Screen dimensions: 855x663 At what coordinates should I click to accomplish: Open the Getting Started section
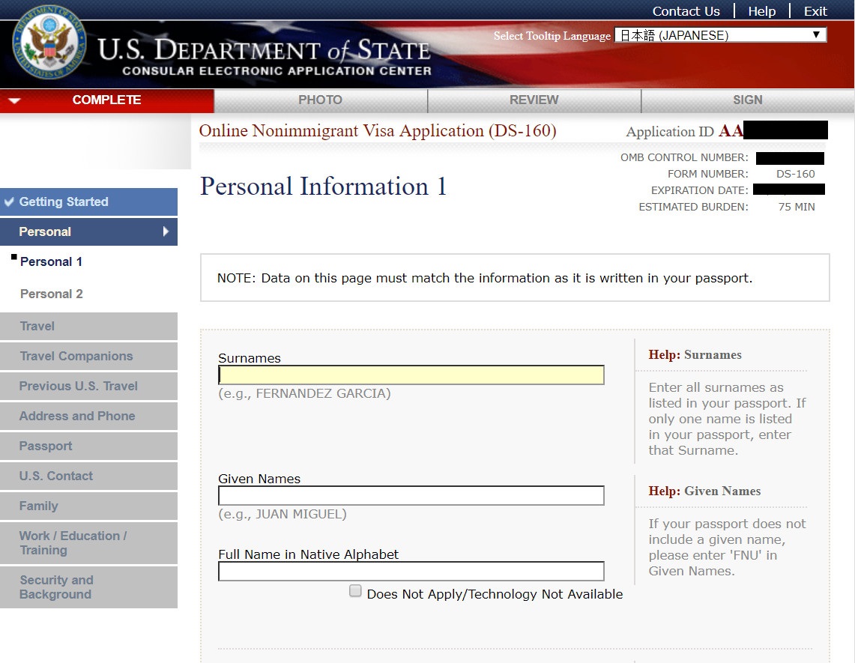point(89,202)
